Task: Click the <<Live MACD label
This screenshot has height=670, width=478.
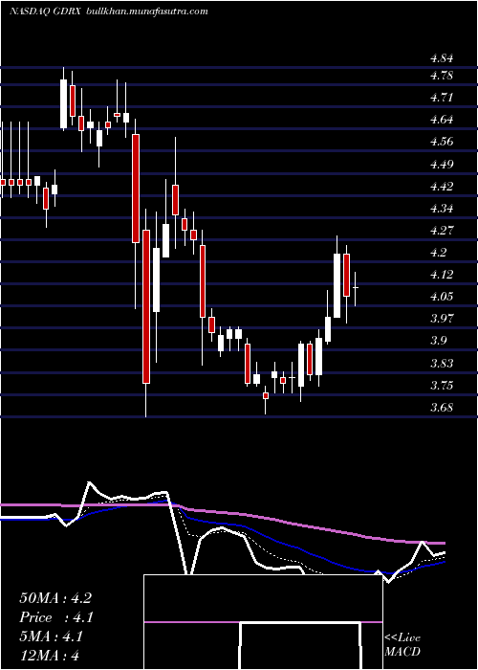Action: pos(402,645)
